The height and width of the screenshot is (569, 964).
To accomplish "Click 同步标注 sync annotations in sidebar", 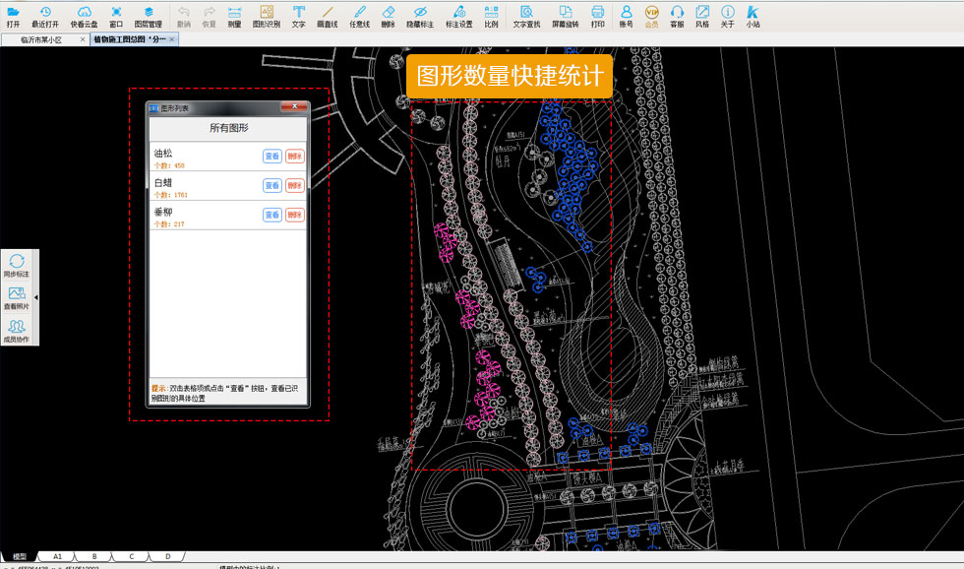I will [x=17, y=265].
